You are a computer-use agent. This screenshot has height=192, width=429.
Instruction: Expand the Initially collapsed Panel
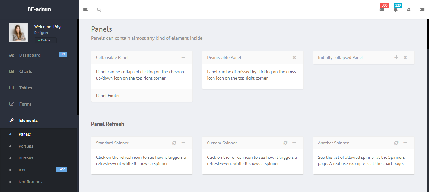tap(396, 57)
